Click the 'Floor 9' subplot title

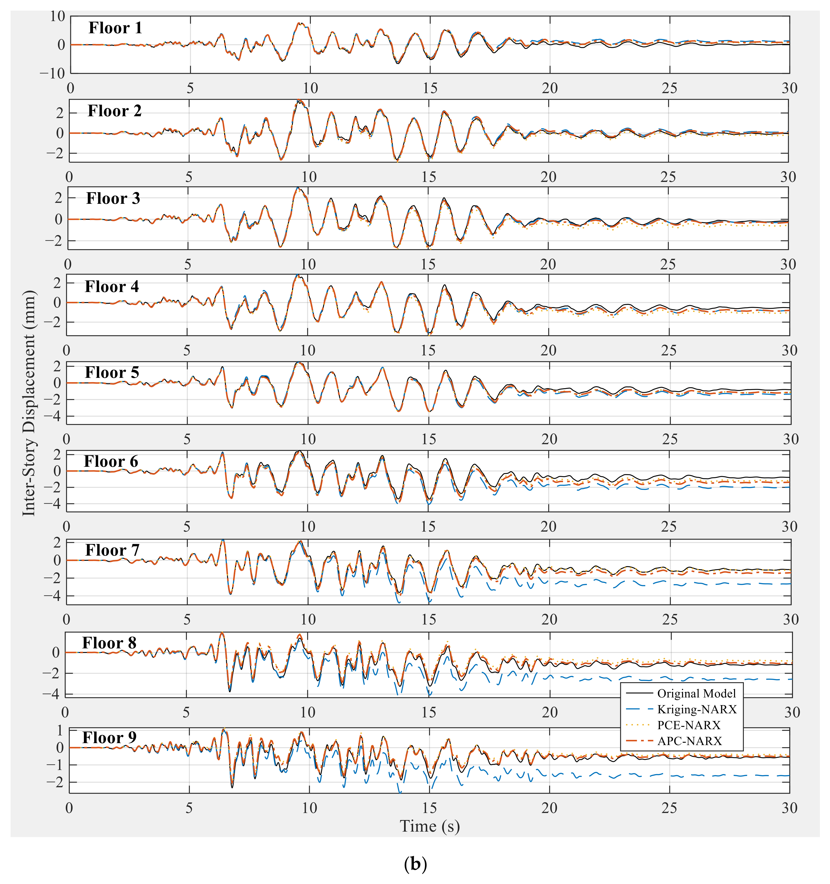[109, 738]
